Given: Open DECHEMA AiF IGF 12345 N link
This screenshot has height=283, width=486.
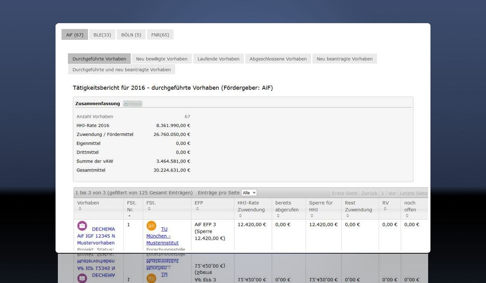Looking at the screenshot, I should pos(96,236).
